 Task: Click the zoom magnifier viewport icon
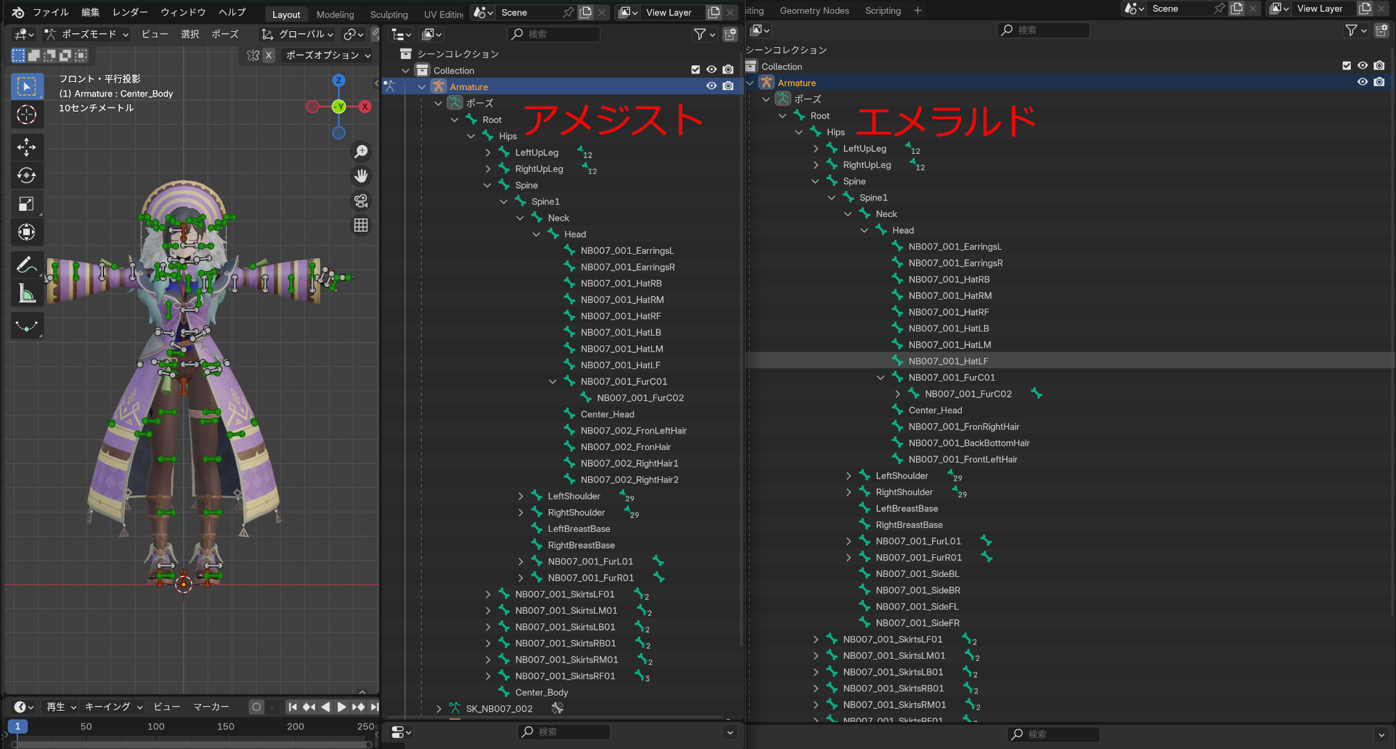tap(361, 151)
